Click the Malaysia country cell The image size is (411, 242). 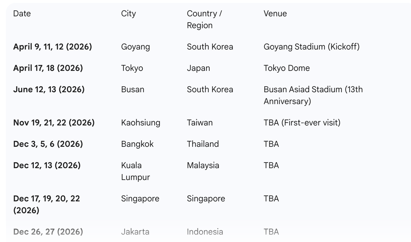203,165
